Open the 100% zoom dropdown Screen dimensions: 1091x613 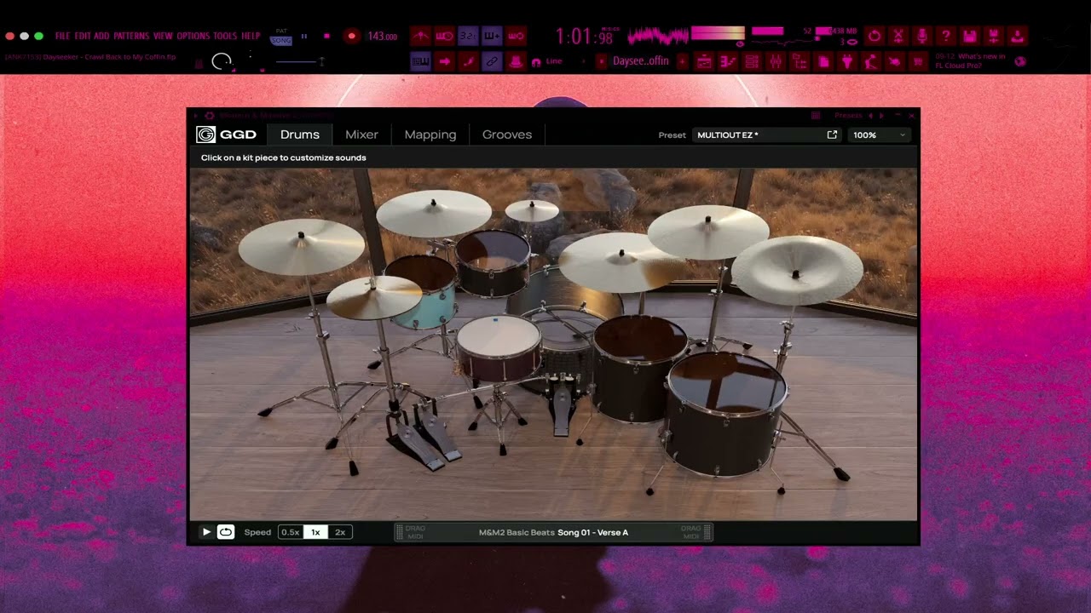tap(879, 135)
